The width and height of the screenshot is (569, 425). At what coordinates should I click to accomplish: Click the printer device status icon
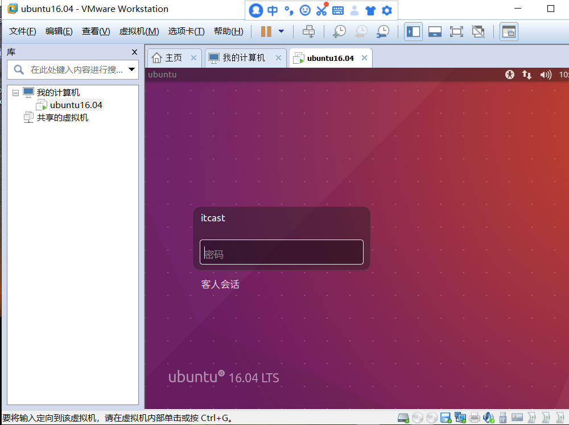475,418
